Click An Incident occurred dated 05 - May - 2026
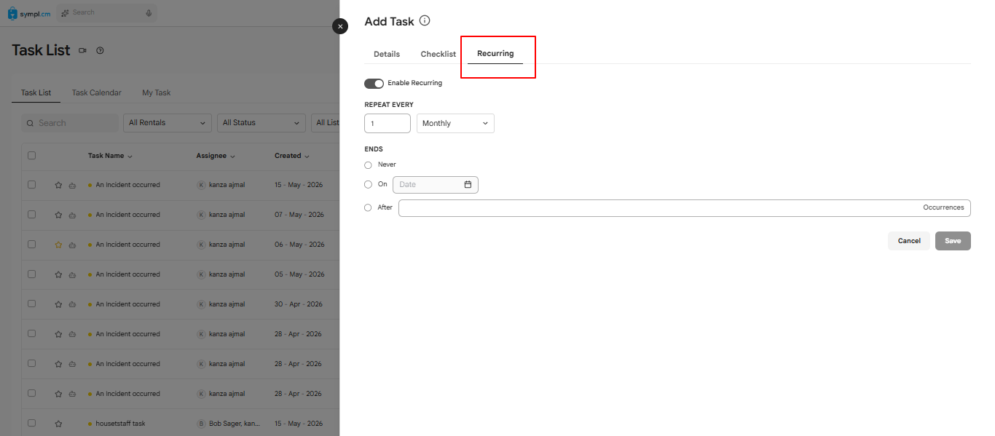The width and height of the screenshot is (995, 436). tap(127, 274)
